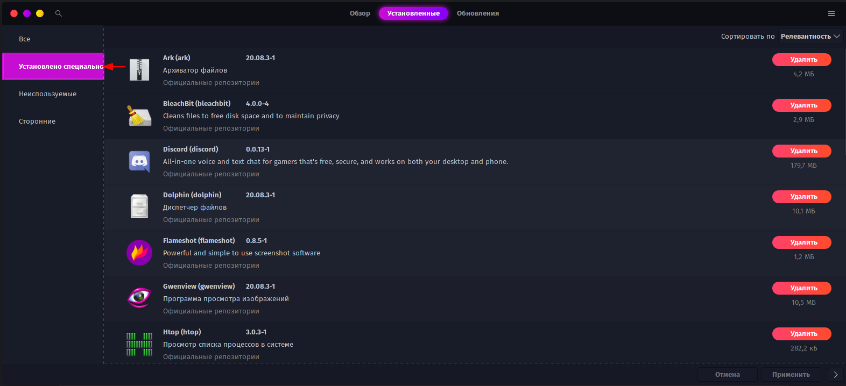Click the Отмена button

728,375
